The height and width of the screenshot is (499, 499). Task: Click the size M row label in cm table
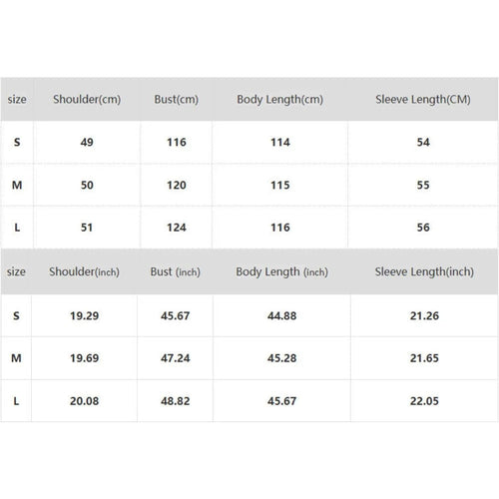coord(17,185)
